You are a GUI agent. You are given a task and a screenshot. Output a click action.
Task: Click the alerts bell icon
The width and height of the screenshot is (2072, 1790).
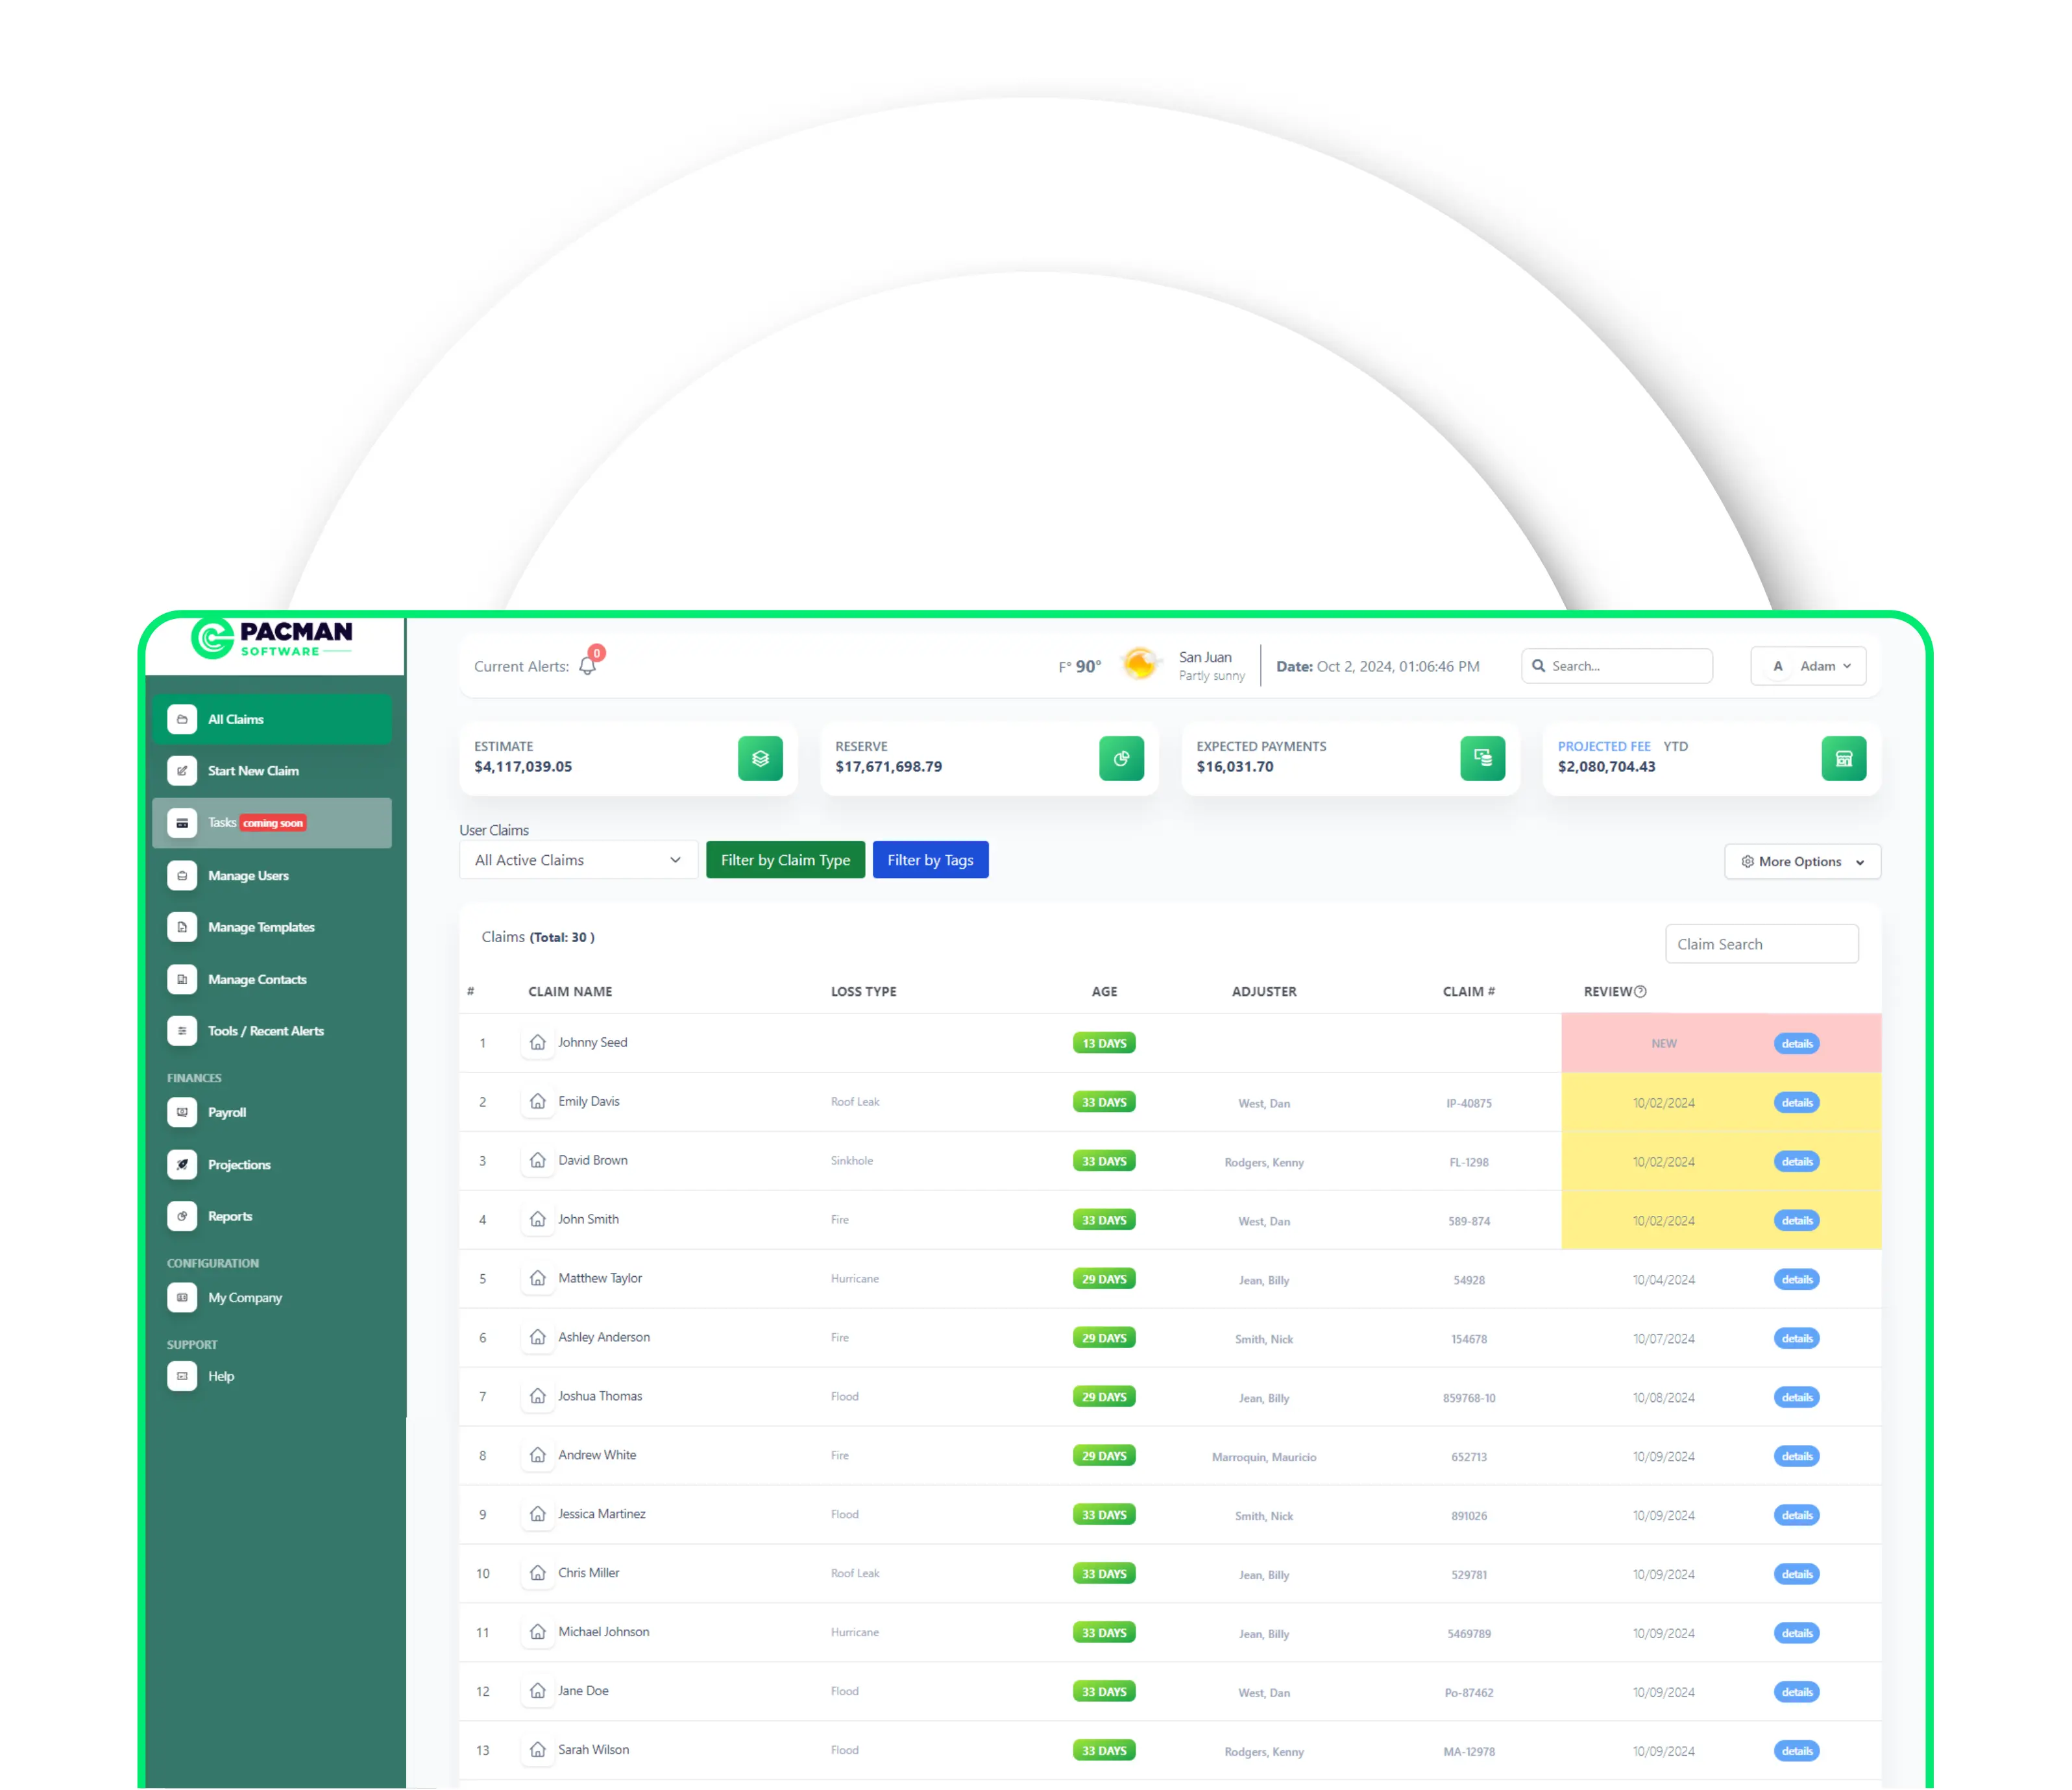pos(588,667)
